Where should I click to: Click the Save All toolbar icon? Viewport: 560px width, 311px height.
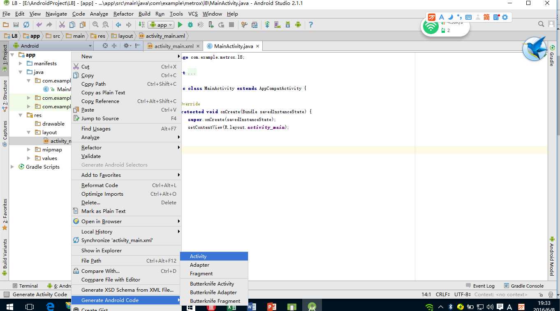[16, 25]
